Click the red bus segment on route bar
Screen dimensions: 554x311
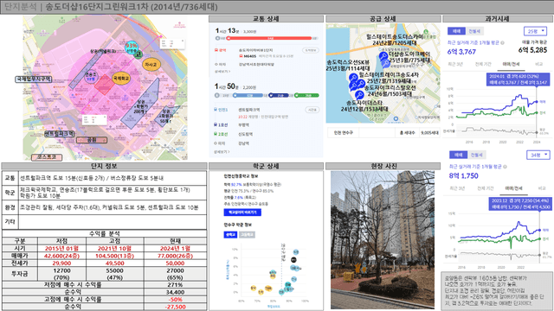[270, 38]
